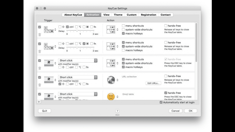The image size is (235, 132).
Task: Check option modifier in first trigger row
Action: [76, 27]
